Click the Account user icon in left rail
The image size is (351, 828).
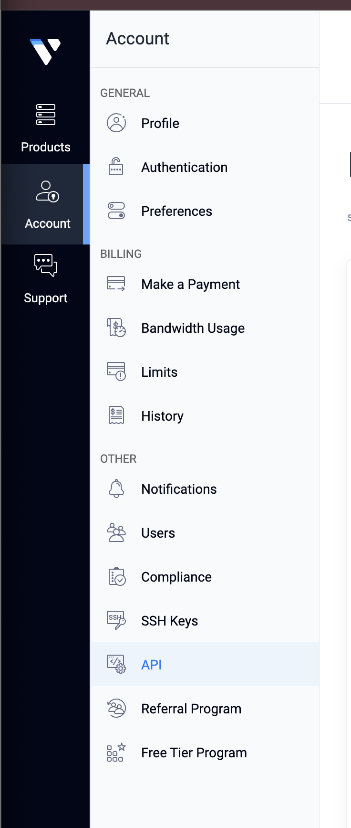click(x=47, y=191)
